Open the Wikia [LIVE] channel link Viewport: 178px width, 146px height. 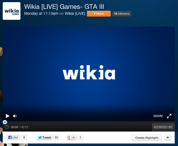[x=75, y=14]
